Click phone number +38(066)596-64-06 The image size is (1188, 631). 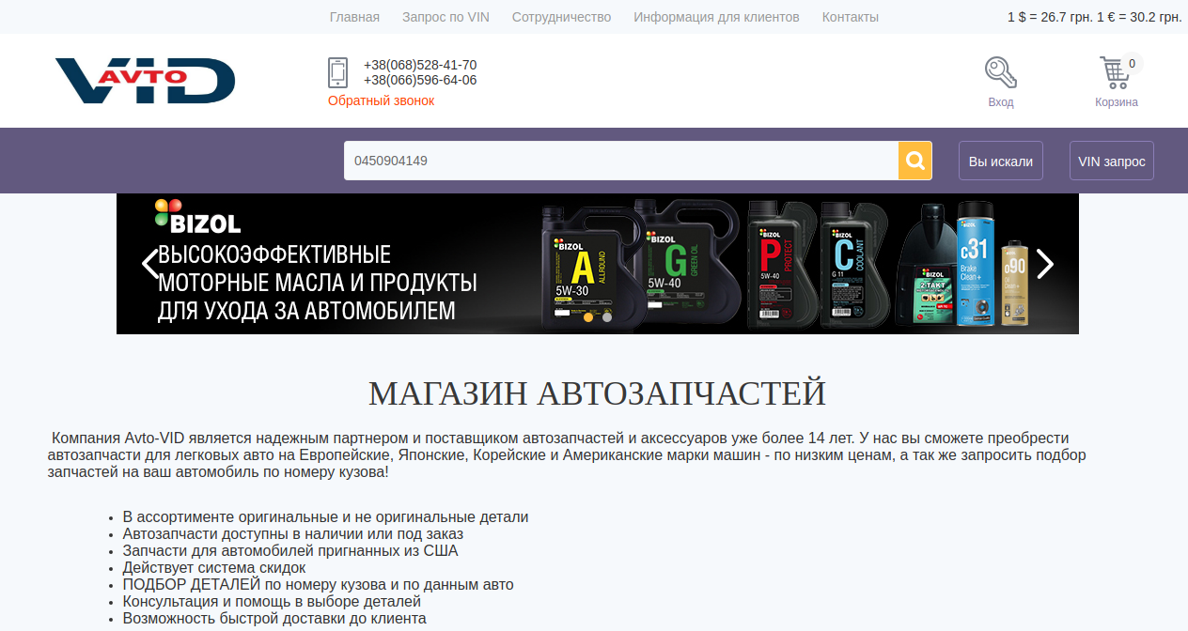coord(420,80)
